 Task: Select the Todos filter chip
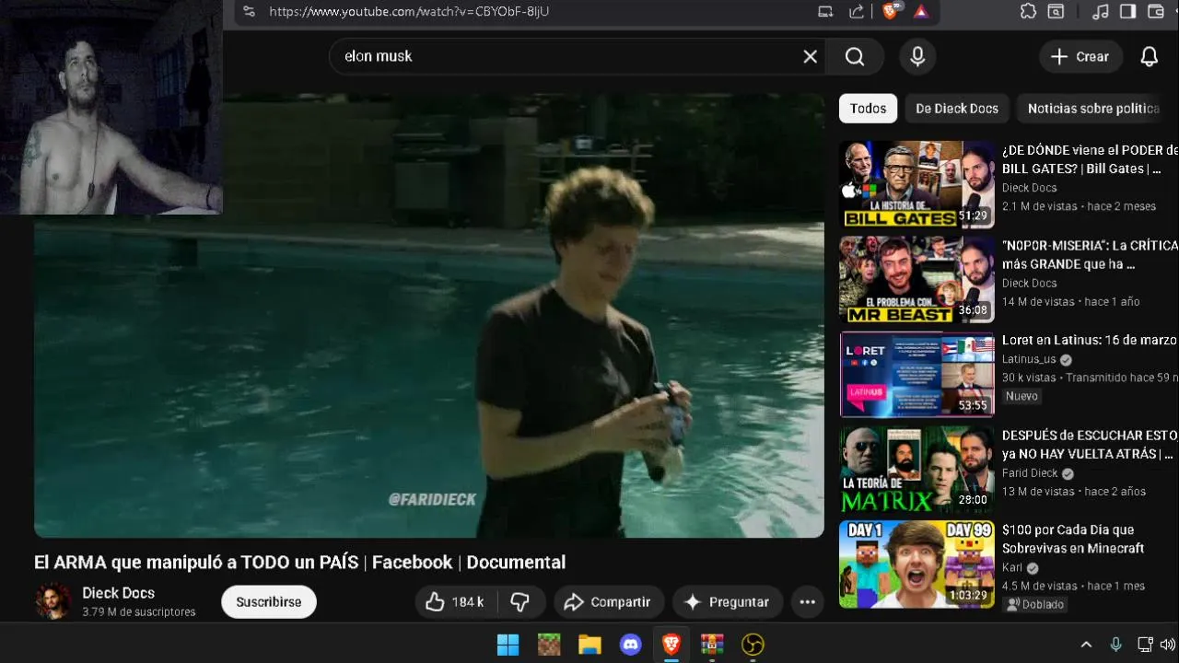(868, 109)
